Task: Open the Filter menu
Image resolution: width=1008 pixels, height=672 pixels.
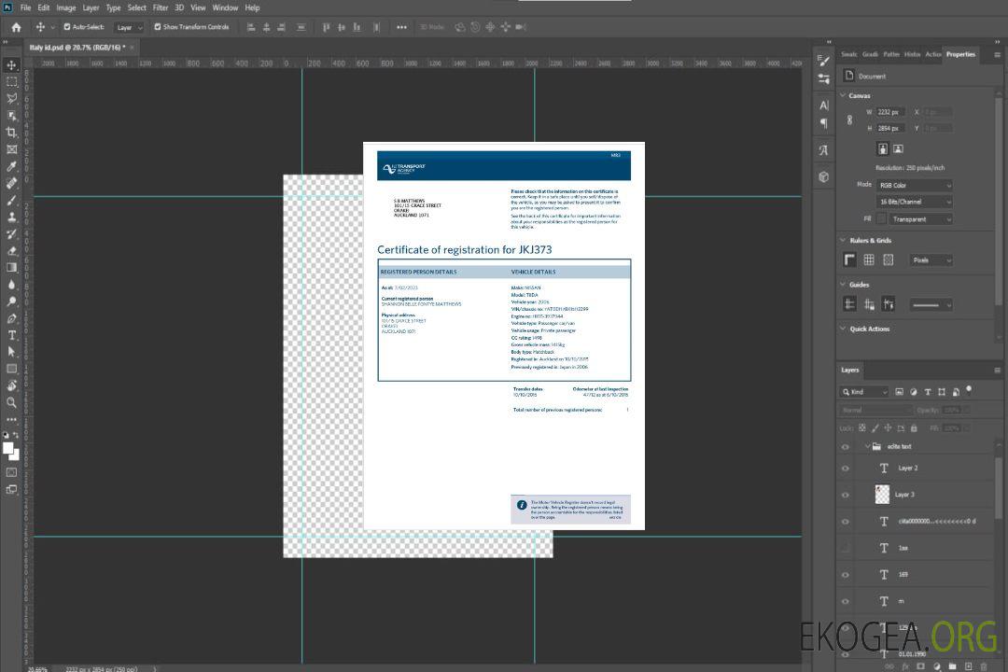Action: click(161, 7)
